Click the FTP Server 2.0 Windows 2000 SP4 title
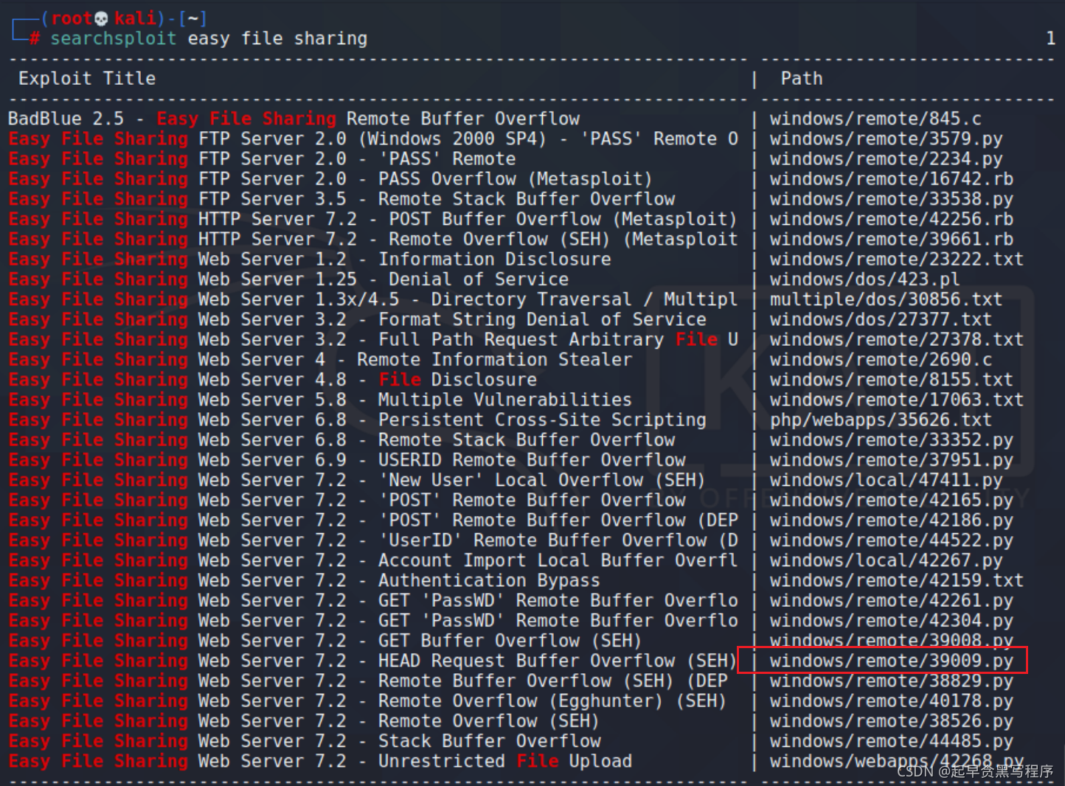Image resolution: width=1065 pixels, height=786 pixels. tap(373, 139)
